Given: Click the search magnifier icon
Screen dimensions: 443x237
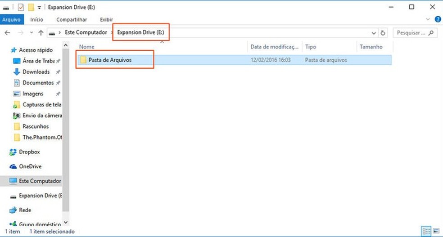Looking at the screenshot, I should pos(431,33).
